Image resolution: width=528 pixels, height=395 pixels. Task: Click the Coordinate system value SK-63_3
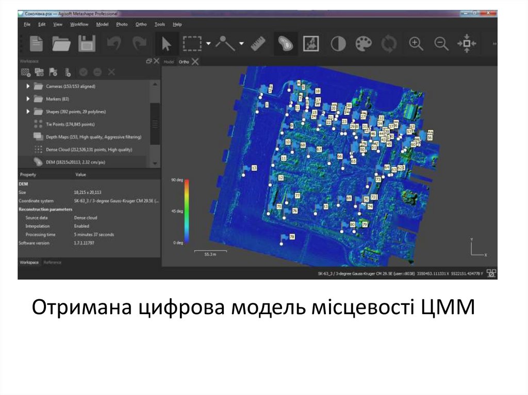click(116, 201)
